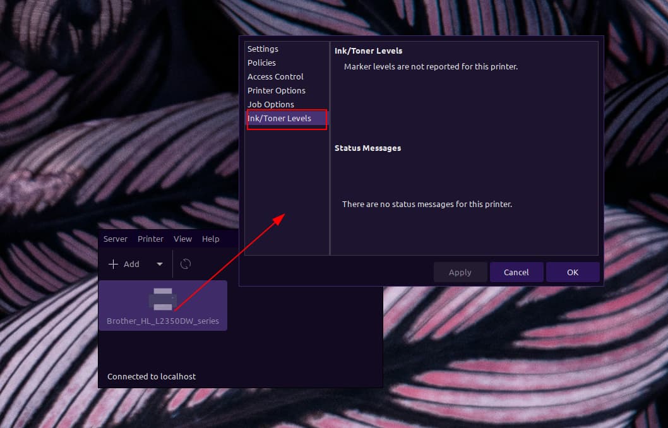This screenshot has height=428, width=668.
Task: Open the View menu
Action: coord(182,239)
